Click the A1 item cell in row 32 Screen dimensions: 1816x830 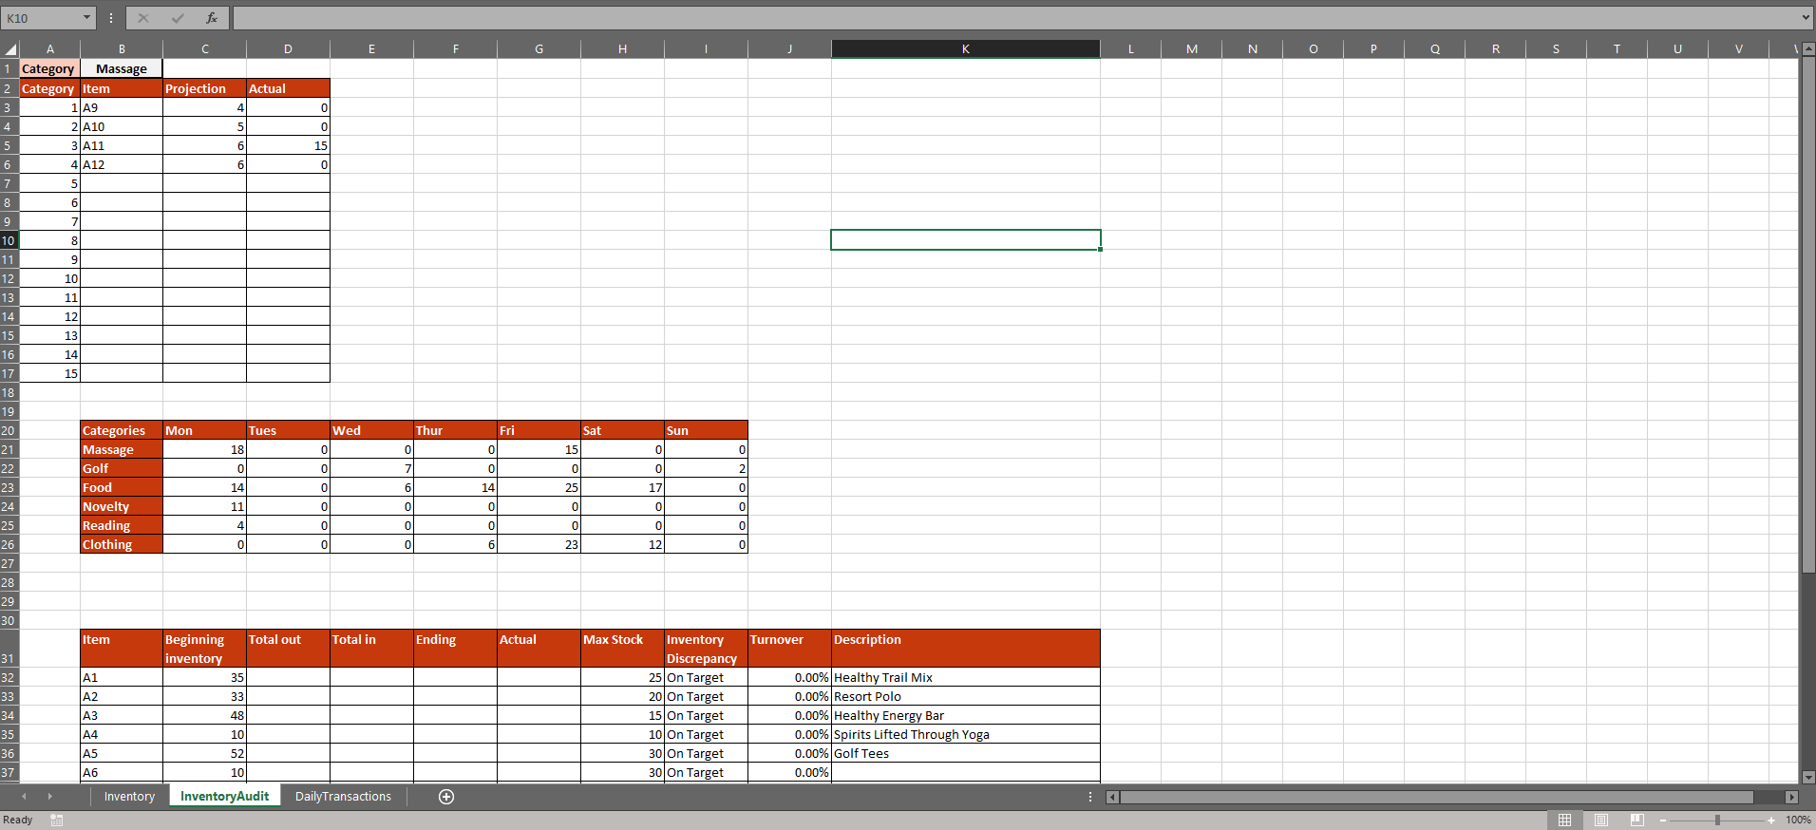point(122,677)
